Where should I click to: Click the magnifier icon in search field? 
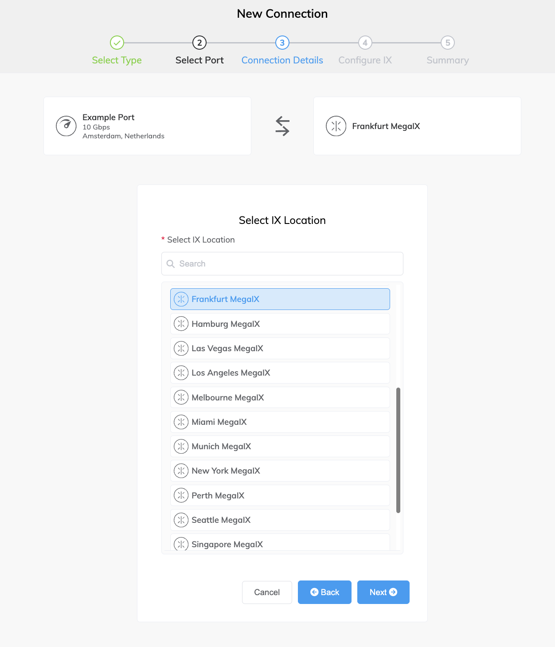tap(170, 264)
